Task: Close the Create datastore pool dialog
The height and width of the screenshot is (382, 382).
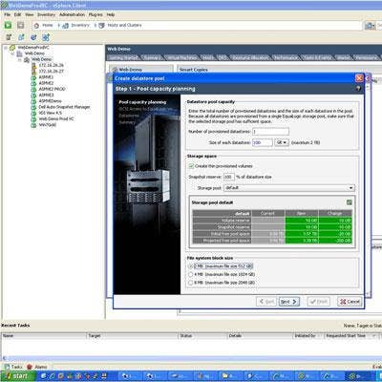Action: click(359, 78)
